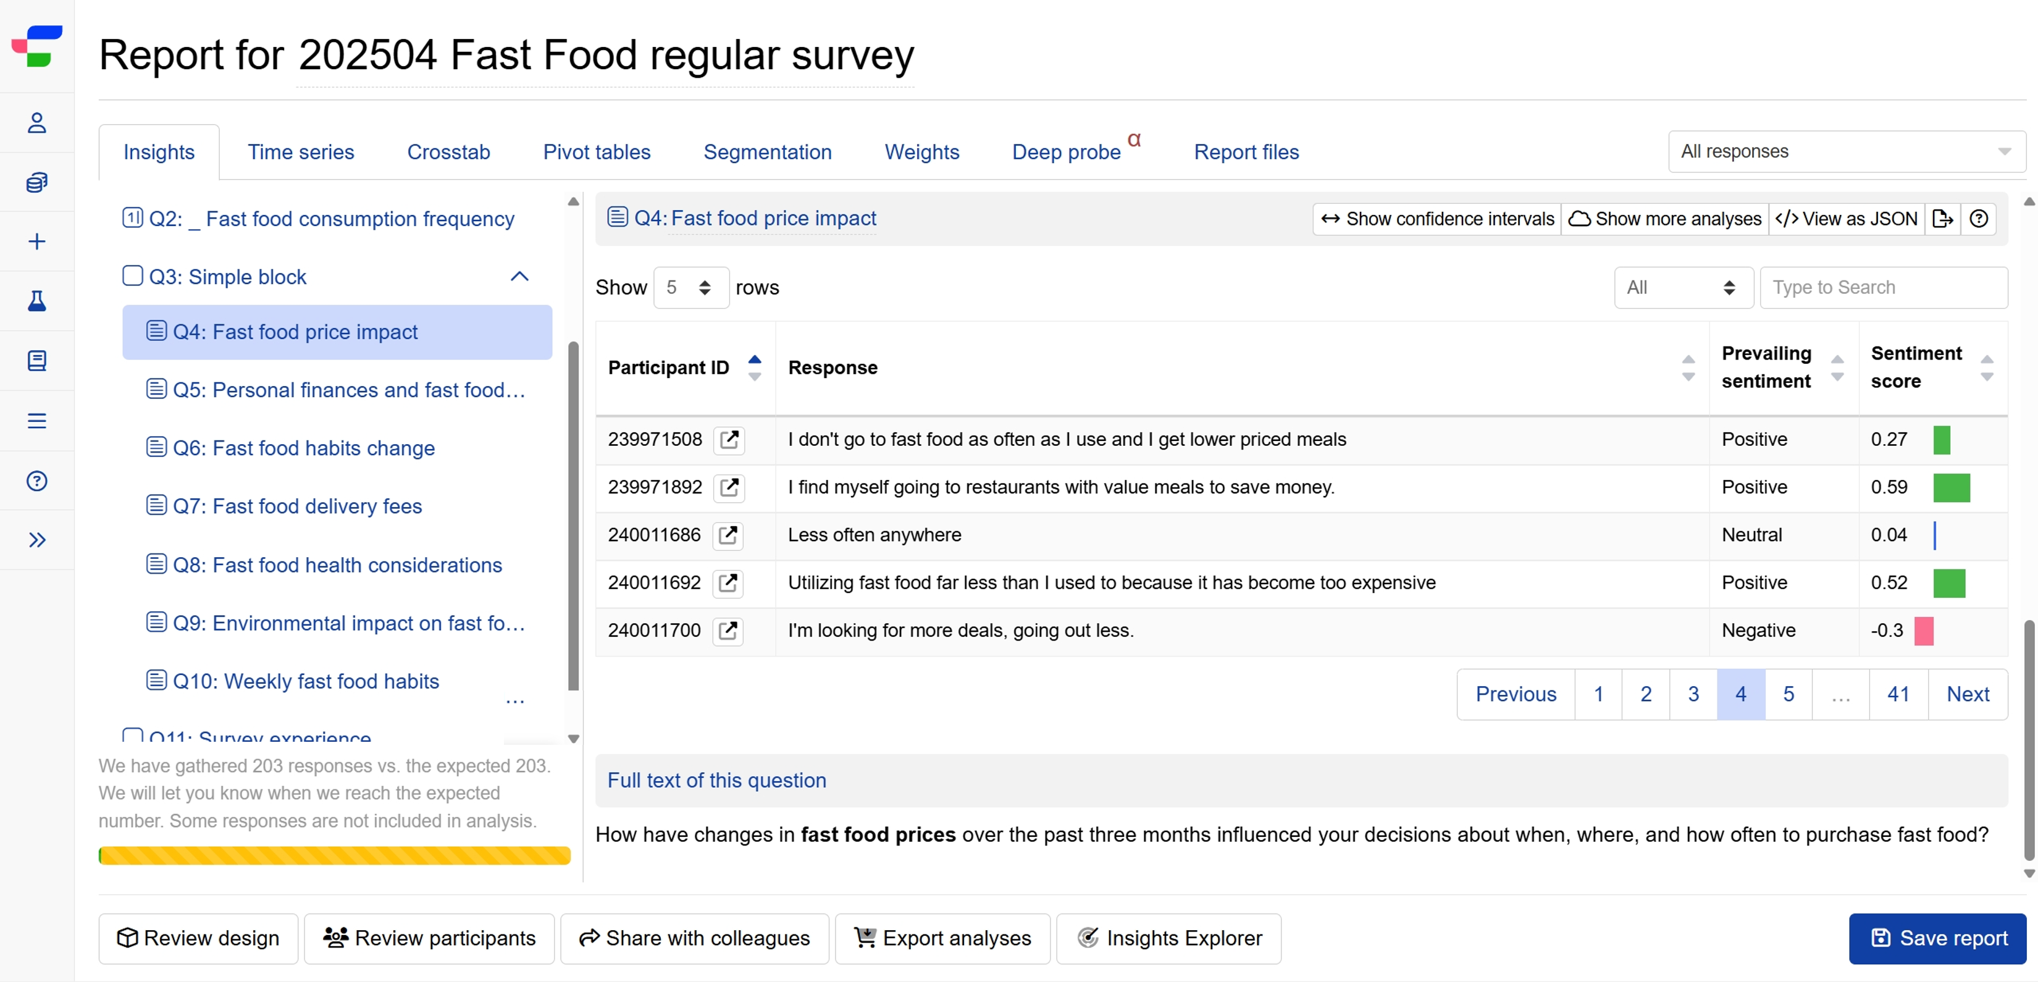
Task: Open the list menu sidebar icon
Action: click(36, 421)
